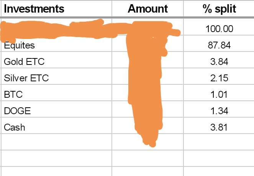Select the redacted amount cell beside DOGE
Viewport: 254px width, 176px height.
click(x=147, y=109)
